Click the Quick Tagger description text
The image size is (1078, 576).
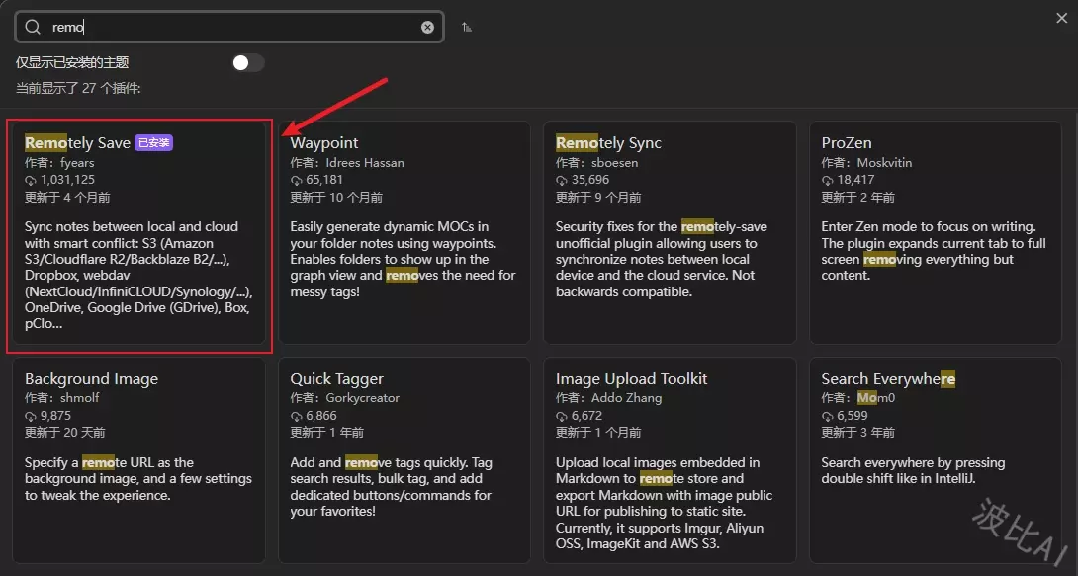point(392,487)
